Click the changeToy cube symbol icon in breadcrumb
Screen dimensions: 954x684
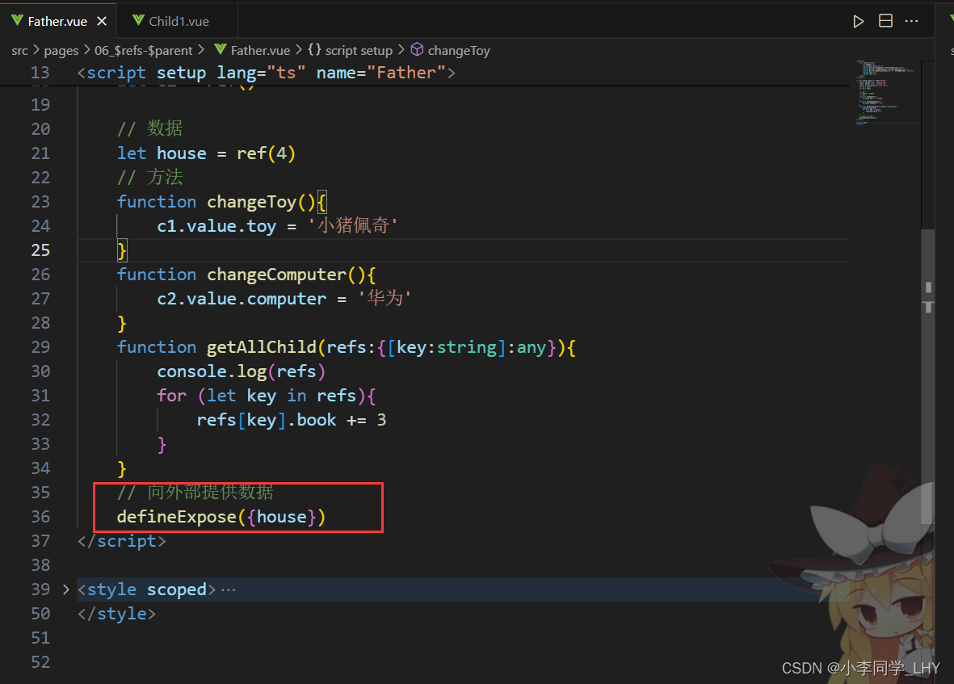(x=417, y=50)
